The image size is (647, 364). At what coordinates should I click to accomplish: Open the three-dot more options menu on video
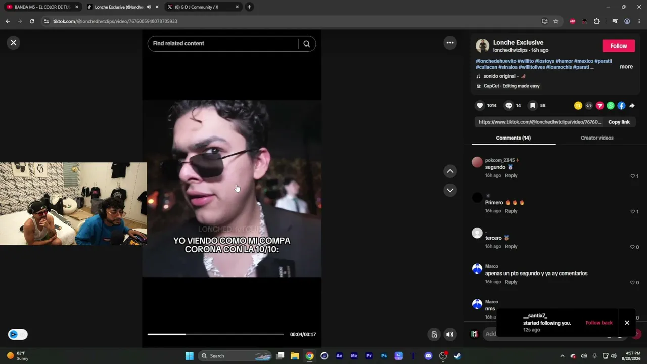450,43
